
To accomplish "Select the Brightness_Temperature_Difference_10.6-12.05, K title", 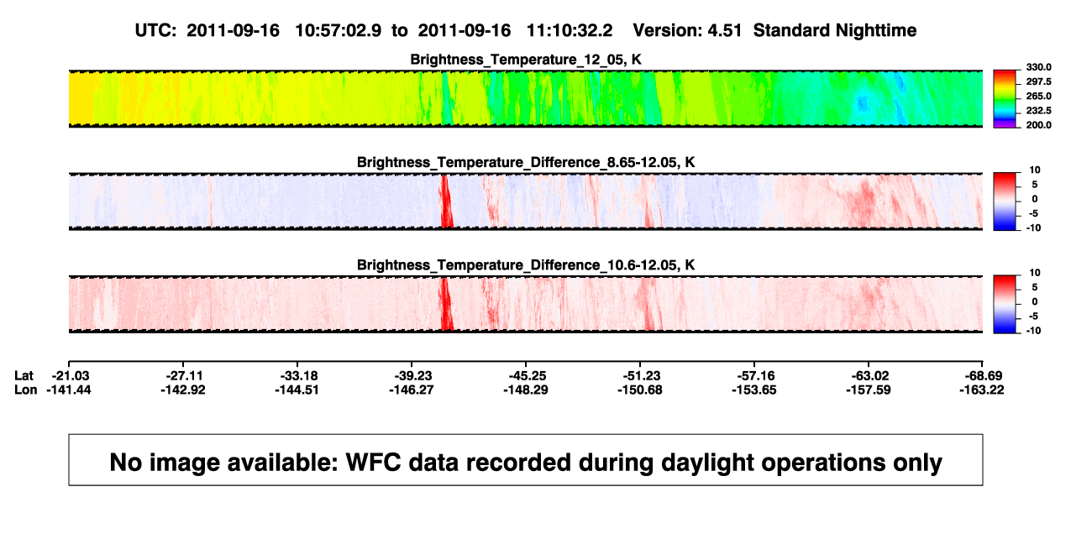I will tap(525, 264).
